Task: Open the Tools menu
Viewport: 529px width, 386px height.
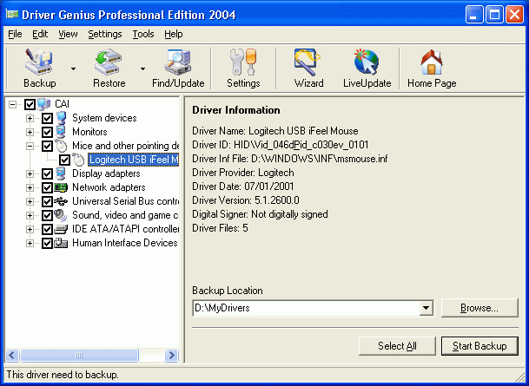Action: tap(143, 34)
